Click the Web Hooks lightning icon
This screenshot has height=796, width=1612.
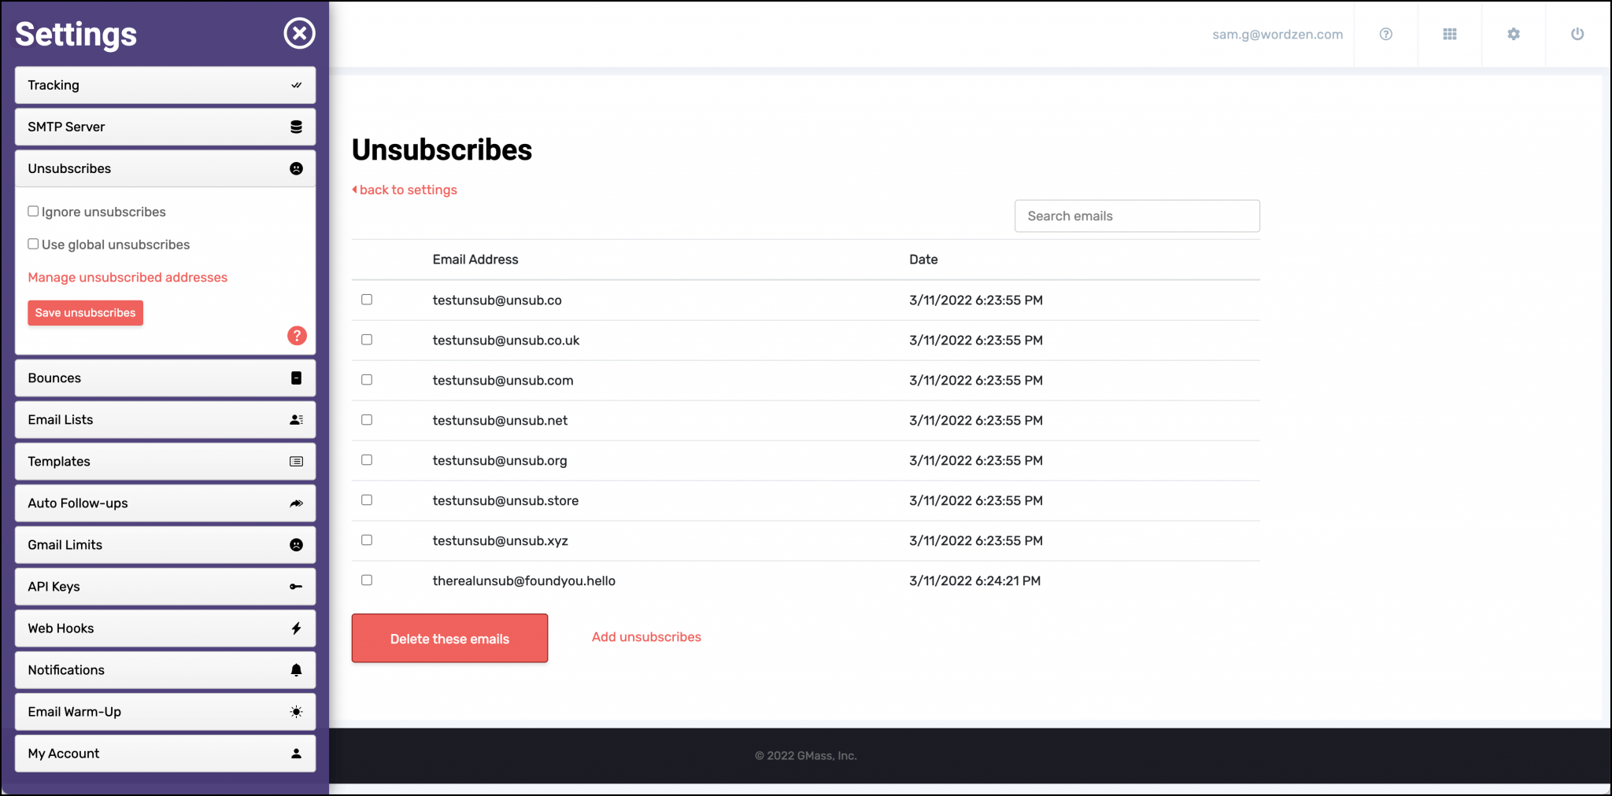click(296, 628)
